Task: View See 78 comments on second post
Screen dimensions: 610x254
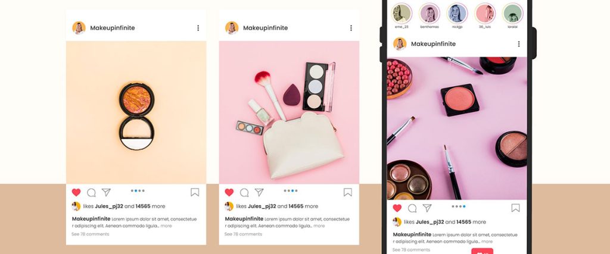Action: pos(243,234)
